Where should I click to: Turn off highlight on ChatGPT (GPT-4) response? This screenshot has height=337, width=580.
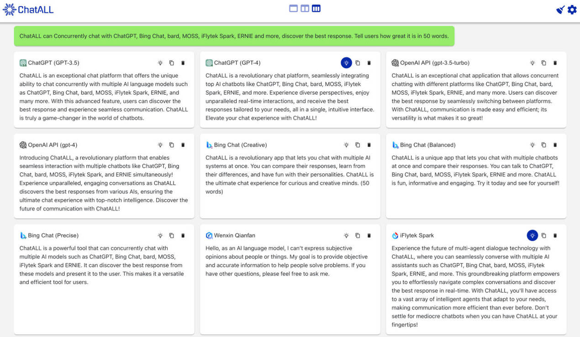(x=346, y=63)
